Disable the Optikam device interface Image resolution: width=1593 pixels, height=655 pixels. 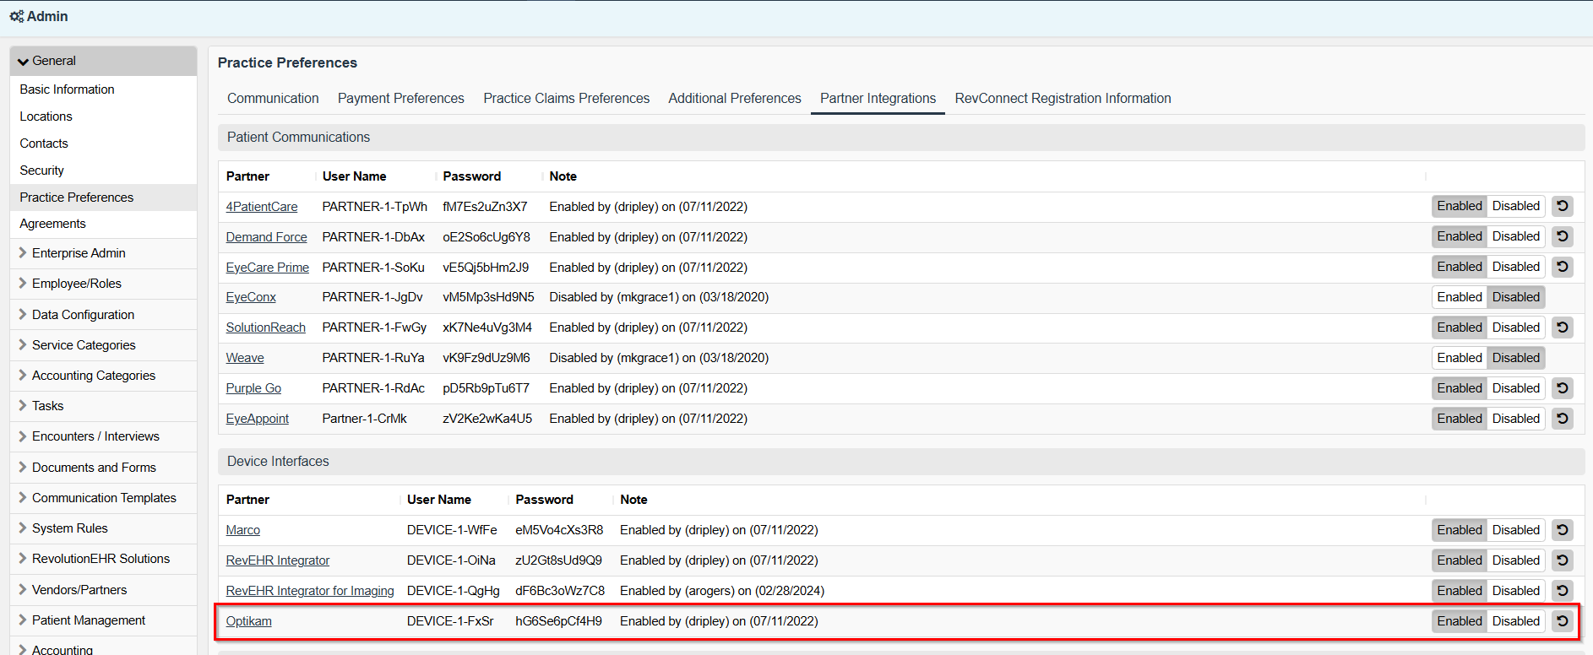1515,621
